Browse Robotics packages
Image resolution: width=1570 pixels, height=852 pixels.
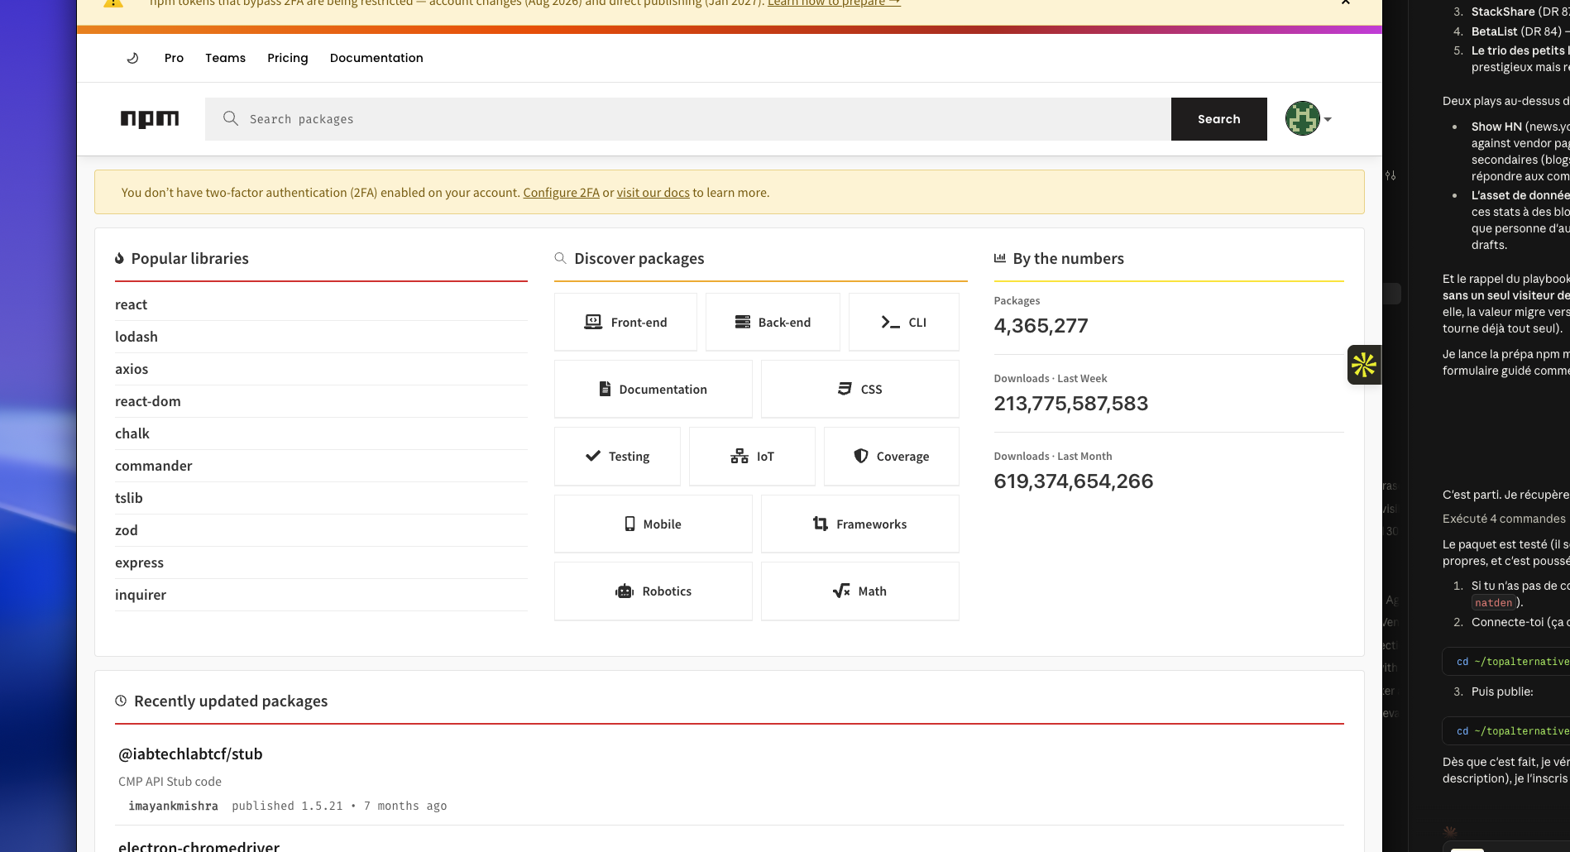click(x=653, y=591)
